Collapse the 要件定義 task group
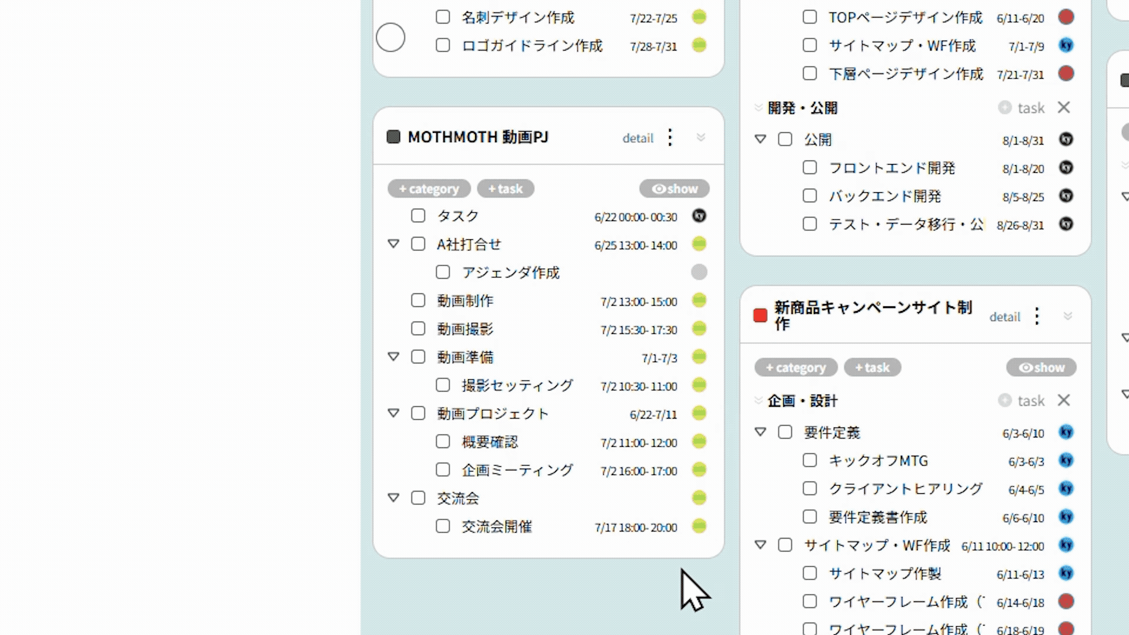Image resolution: width=1129 pixels, height=635 pixels. coord(760,432)
